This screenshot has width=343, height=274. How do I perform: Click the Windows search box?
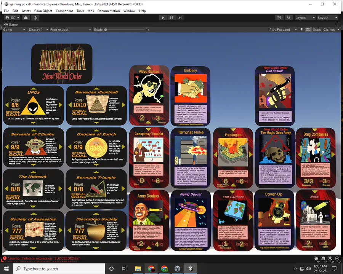point(59,269)
